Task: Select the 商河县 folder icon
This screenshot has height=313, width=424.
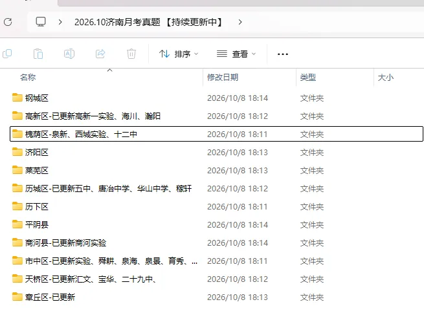Action: (17, 243)
